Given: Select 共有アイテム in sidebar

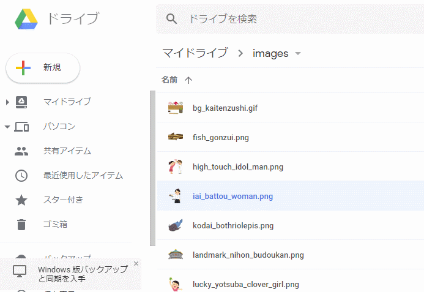Looking at the screenshot, I should pyautogui.click(x=67, y=151).
